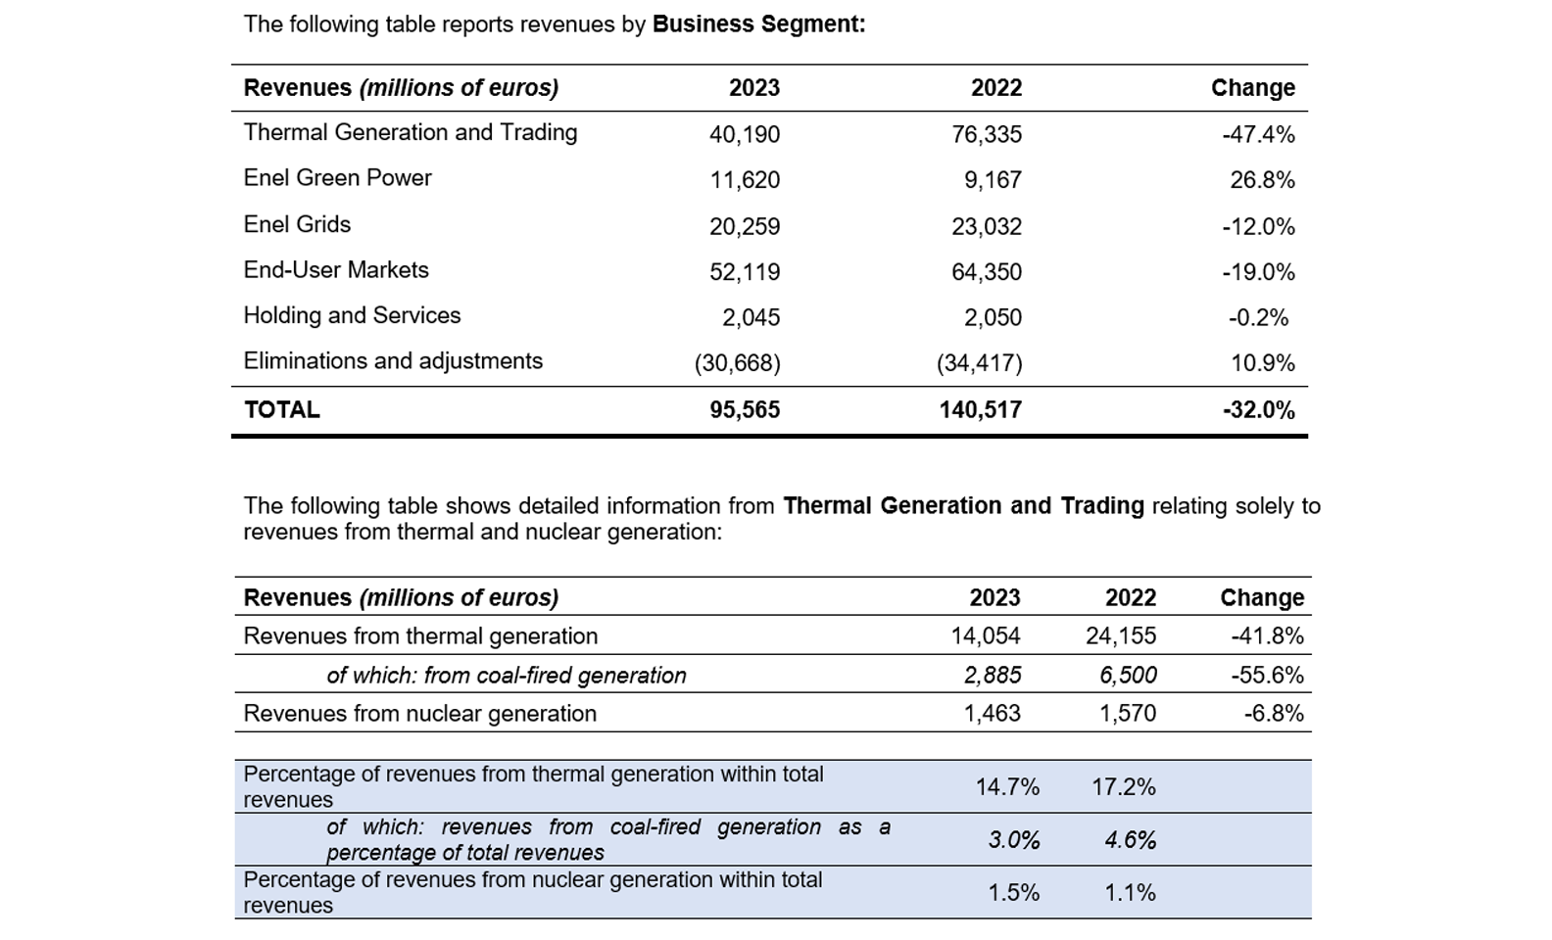Click the 2,050 value

click(993, 317)
